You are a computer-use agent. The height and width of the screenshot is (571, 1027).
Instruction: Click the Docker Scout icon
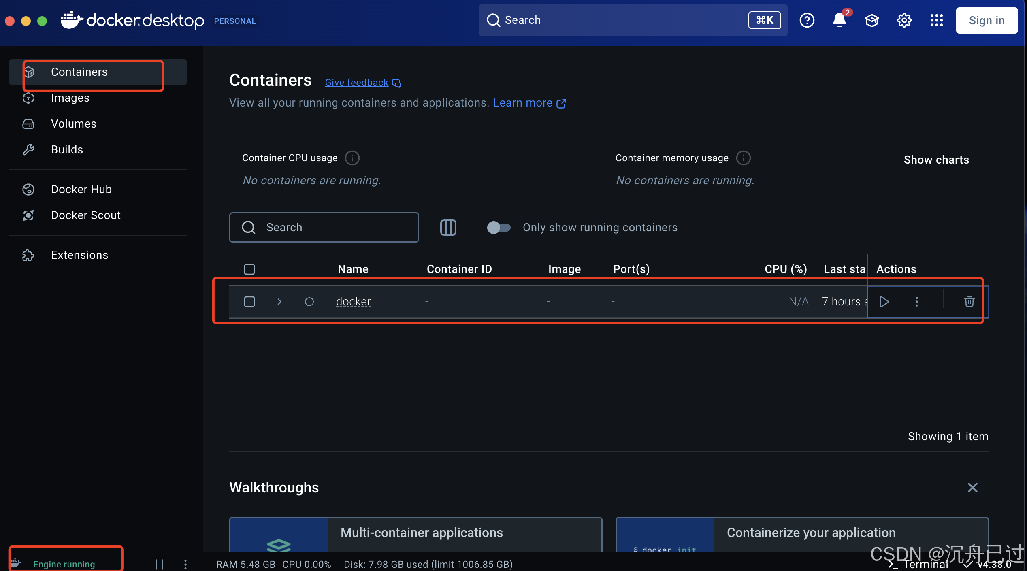point(28,215)
